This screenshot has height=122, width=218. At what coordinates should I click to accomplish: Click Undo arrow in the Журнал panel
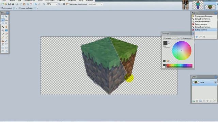coord(197,37)
